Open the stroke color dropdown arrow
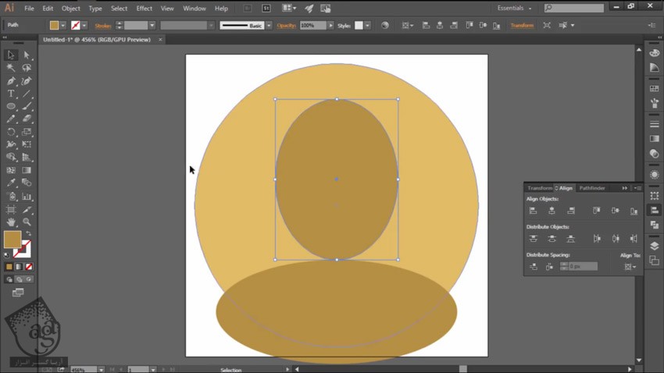 click(x=84, y=26)
